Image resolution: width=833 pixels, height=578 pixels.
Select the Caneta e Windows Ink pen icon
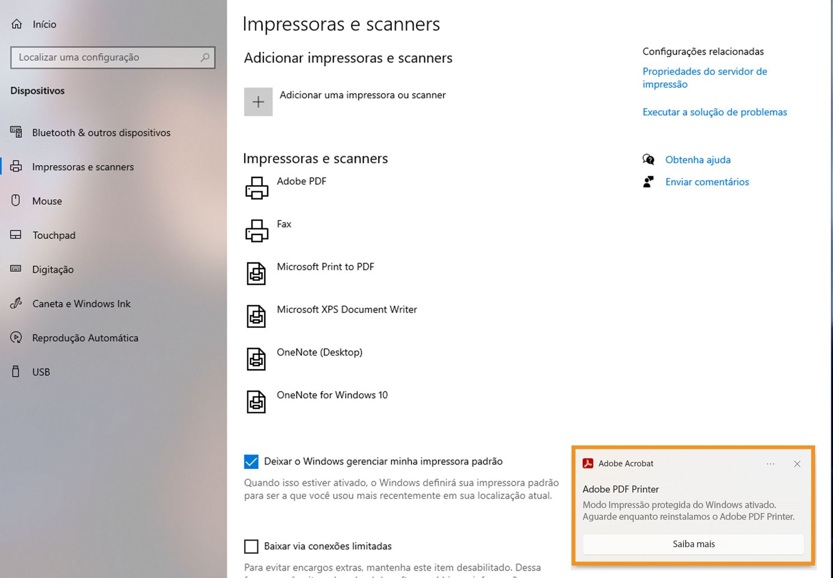[x=16, y=303]
